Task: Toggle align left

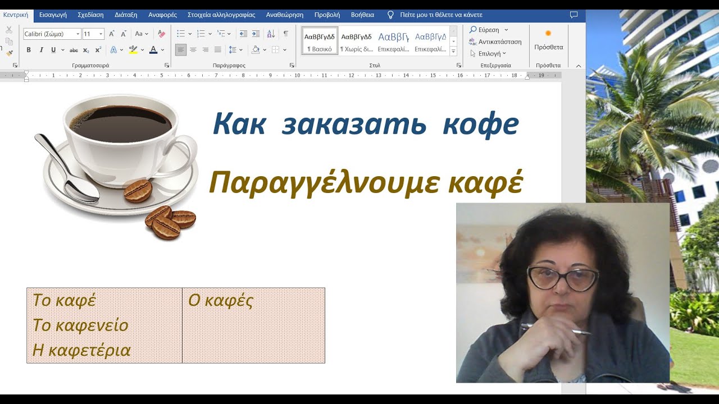Action: point(181,50)
